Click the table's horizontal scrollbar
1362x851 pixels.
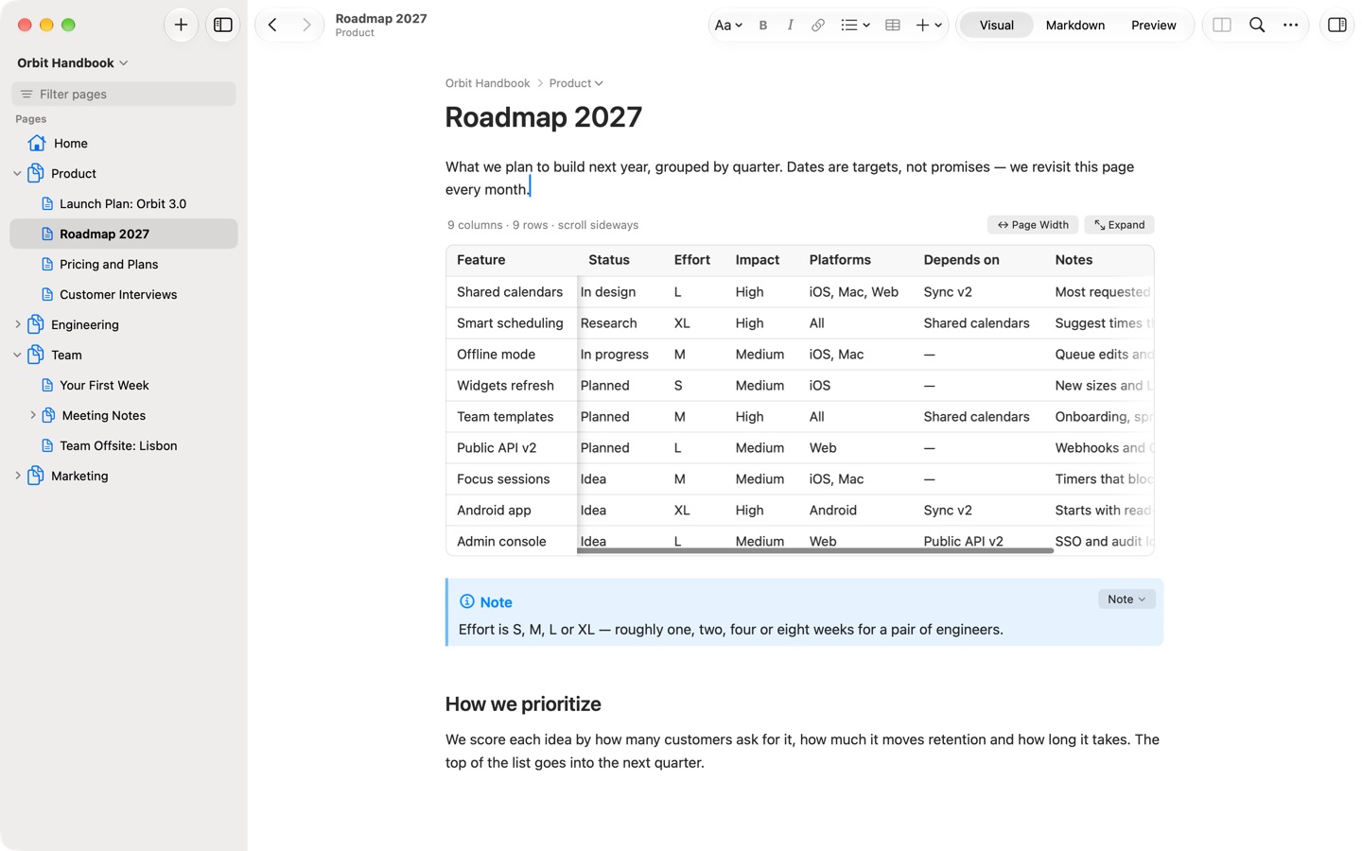815,550
